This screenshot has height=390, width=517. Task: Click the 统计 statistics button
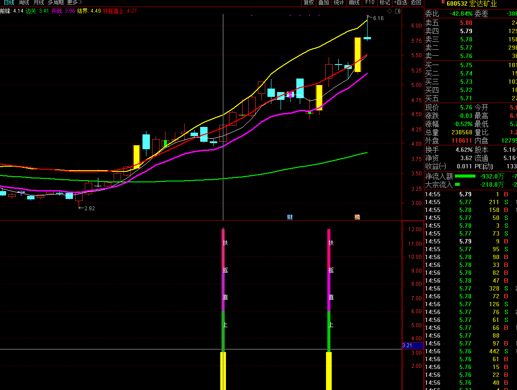(x=339, y=3)
